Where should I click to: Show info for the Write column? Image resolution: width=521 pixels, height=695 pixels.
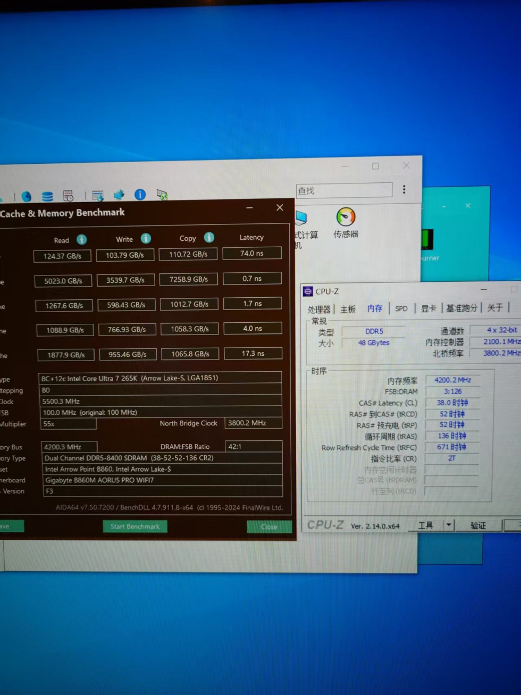[146, 238]
